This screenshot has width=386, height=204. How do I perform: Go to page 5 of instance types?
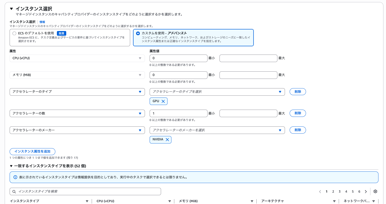tap(353, 192)
